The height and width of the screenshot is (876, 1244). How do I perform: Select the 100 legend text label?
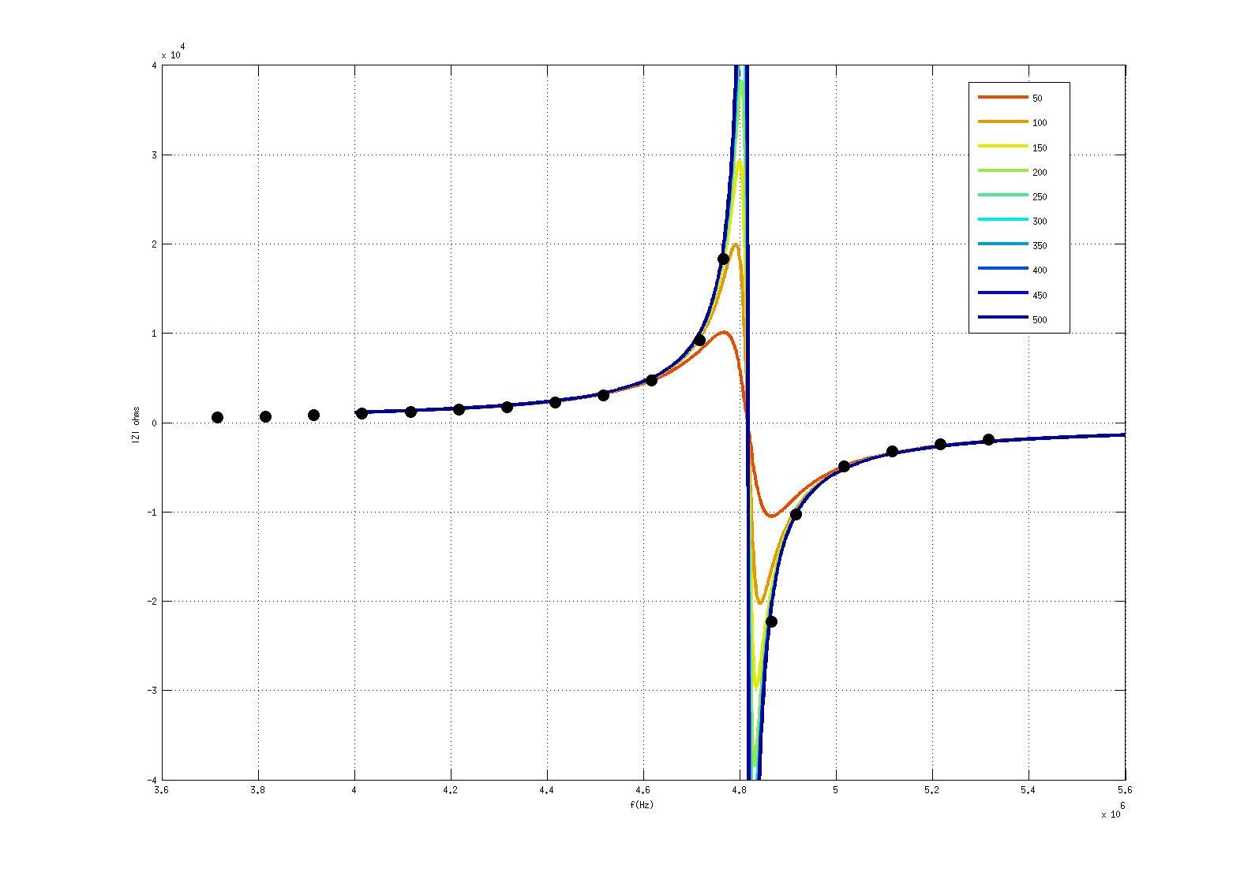[1039, 123]
